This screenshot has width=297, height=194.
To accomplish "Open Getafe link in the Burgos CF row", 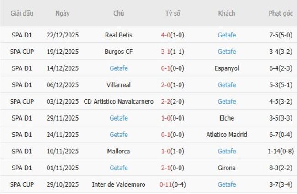I will tap(227, 52).
